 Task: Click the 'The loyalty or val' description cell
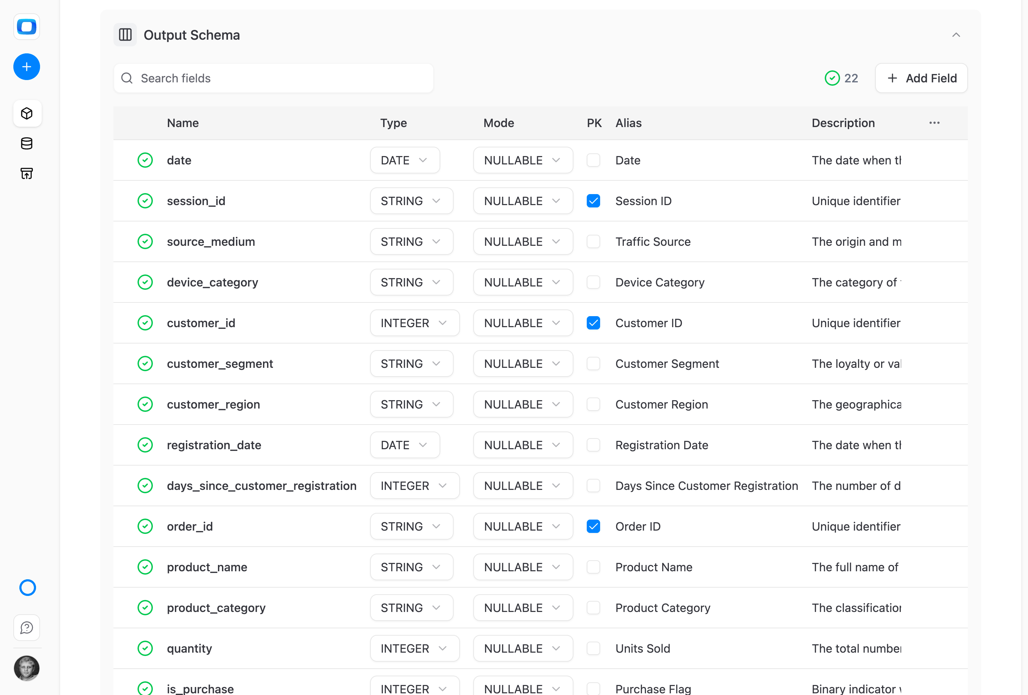[856, 364]
